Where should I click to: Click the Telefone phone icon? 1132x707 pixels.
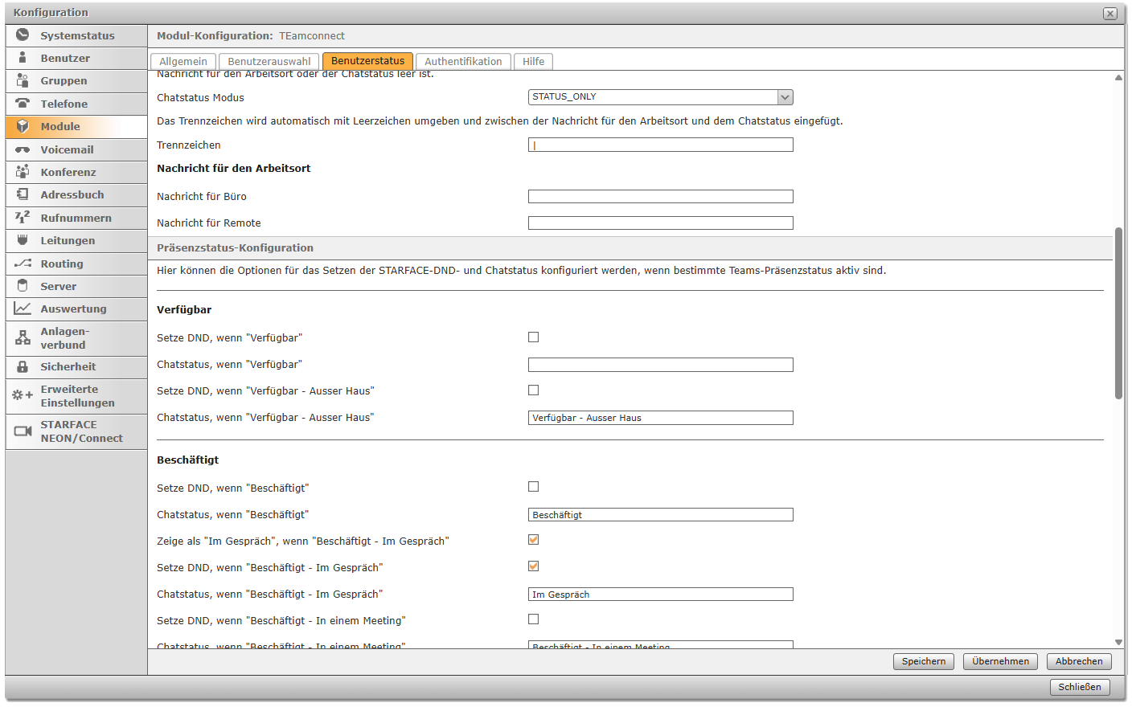tap(23, 104)
